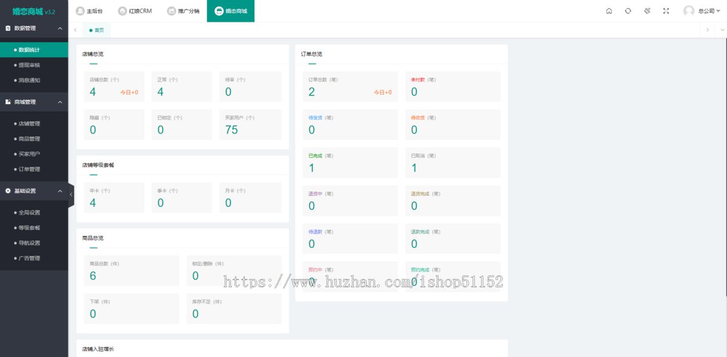Click the 锁定/删除 products stat card
The width and height of the screenshot is (727, 357).
(x=234, y=270)
